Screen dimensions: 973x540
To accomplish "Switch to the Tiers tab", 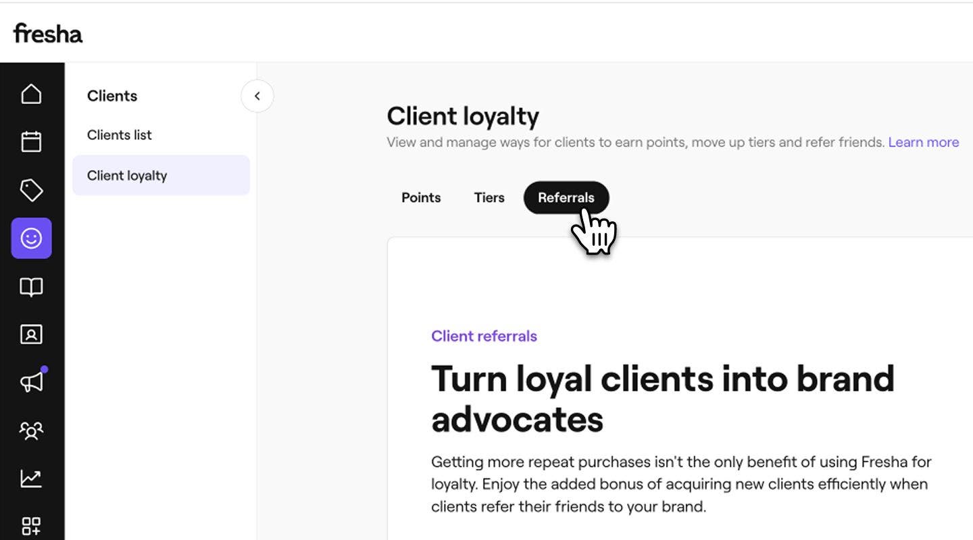I will coord(489,197).
